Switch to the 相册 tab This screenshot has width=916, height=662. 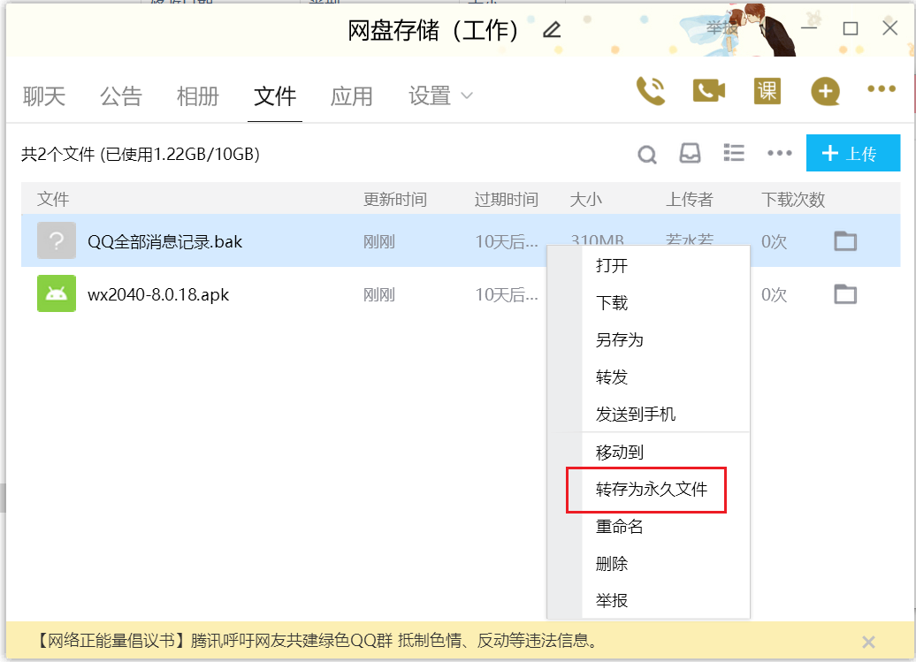click(x=198, y=96)
